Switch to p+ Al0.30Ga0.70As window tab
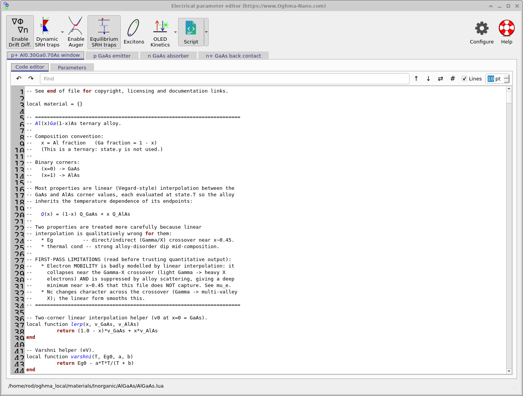This screenshot has height=396, width=523. [46, 55]
